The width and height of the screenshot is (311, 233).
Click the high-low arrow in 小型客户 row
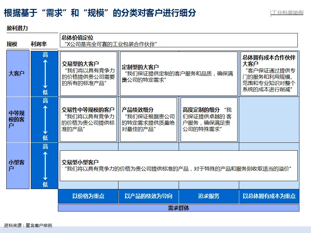click(45, 166)
